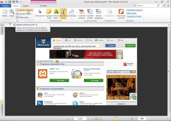Image resolution: width=171 pixels, height=121 pixels.
Task: Go to previous page button
Action: pos(72,119)
